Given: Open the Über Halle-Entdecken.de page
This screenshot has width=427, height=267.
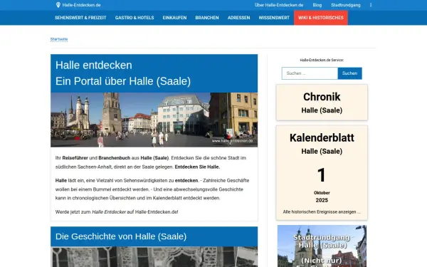Looking at the screenshot, I should [279, 5].
